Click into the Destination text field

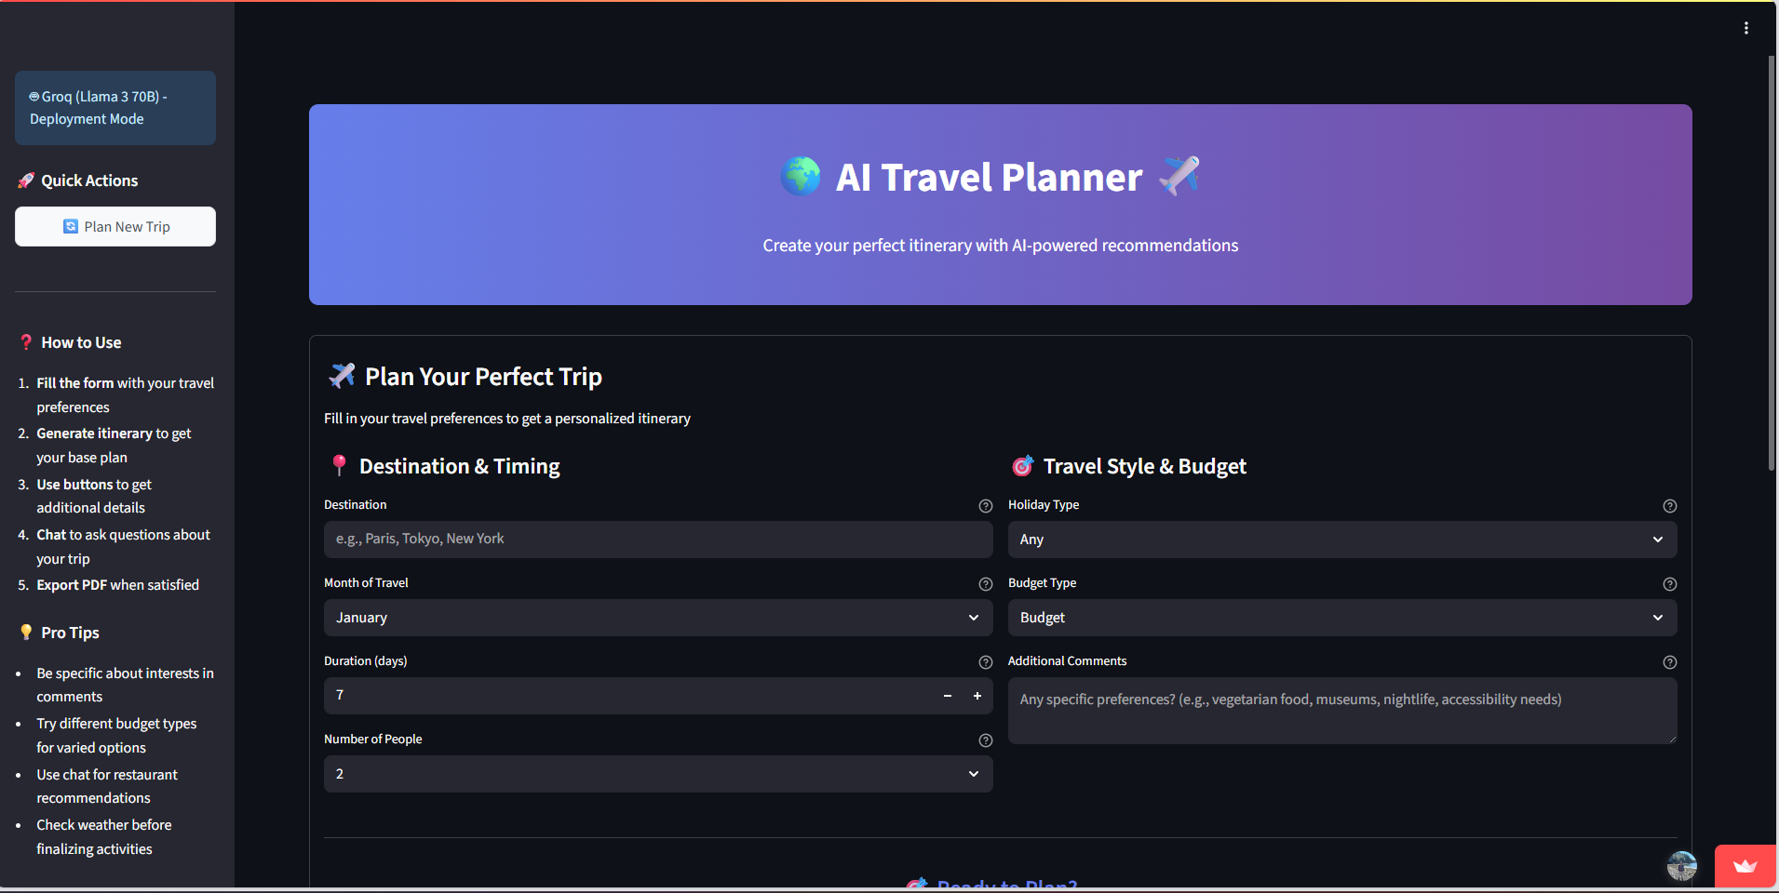click(658, 540)
